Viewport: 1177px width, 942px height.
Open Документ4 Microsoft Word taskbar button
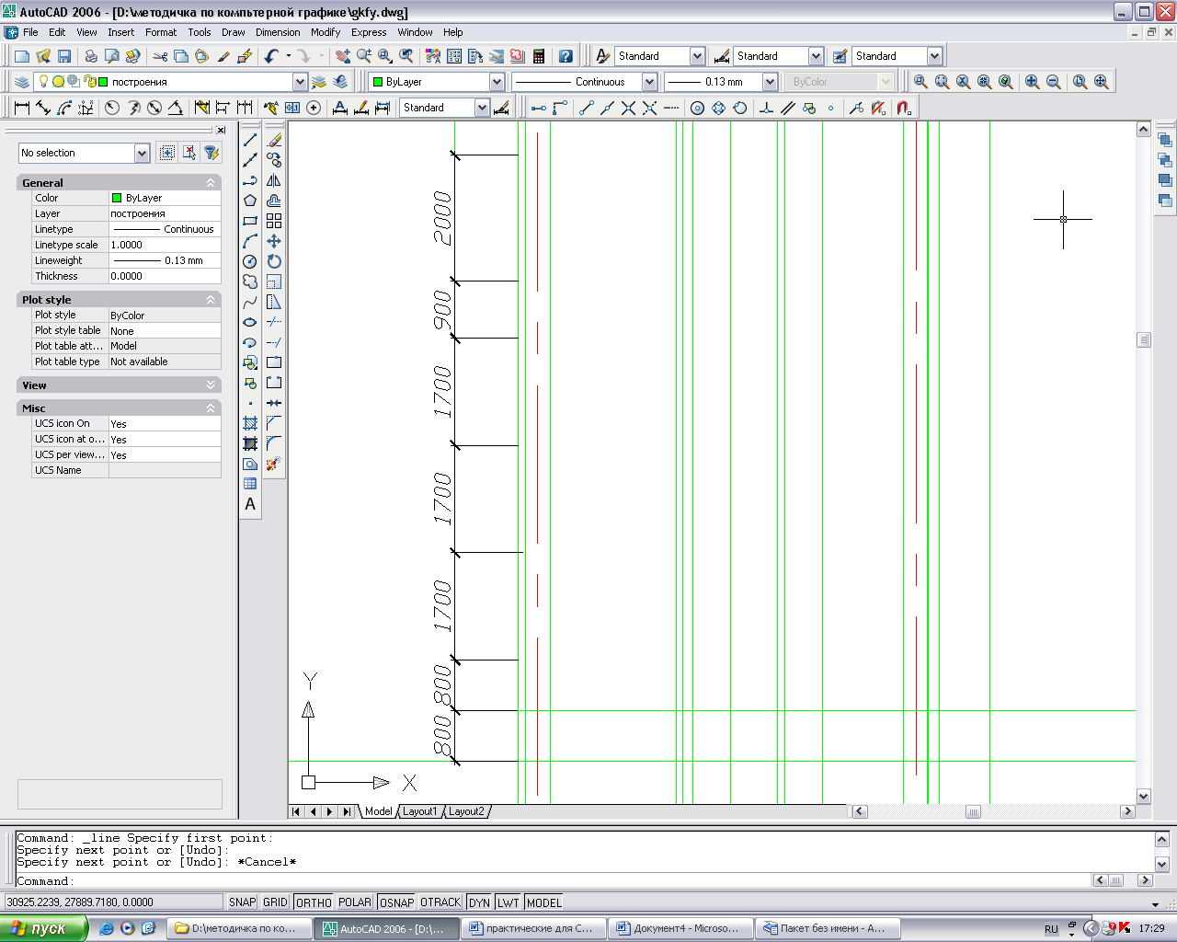(679, 928)
